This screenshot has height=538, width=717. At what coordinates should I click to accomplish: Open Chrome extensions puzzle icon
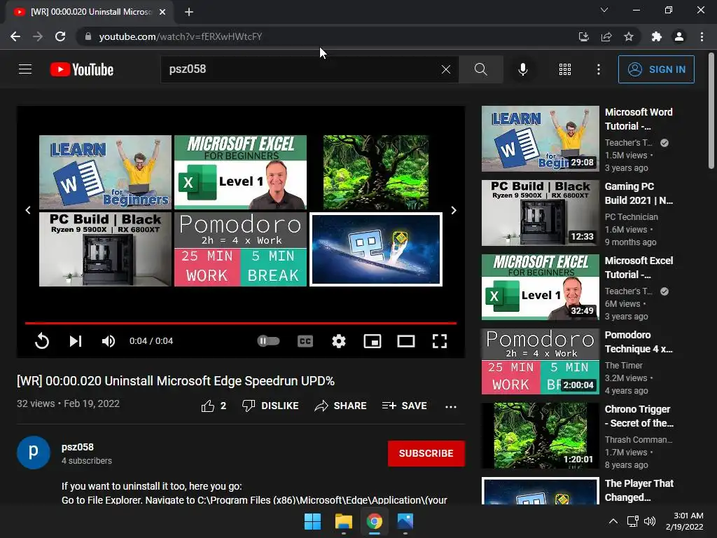[x=657, y=36]
